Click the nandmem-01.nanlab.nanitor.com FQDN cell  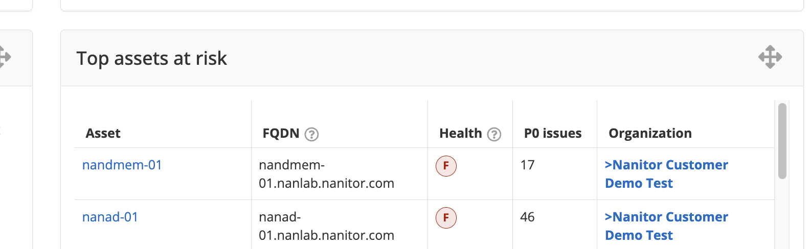pyautogui.click(x=326, y=174)
